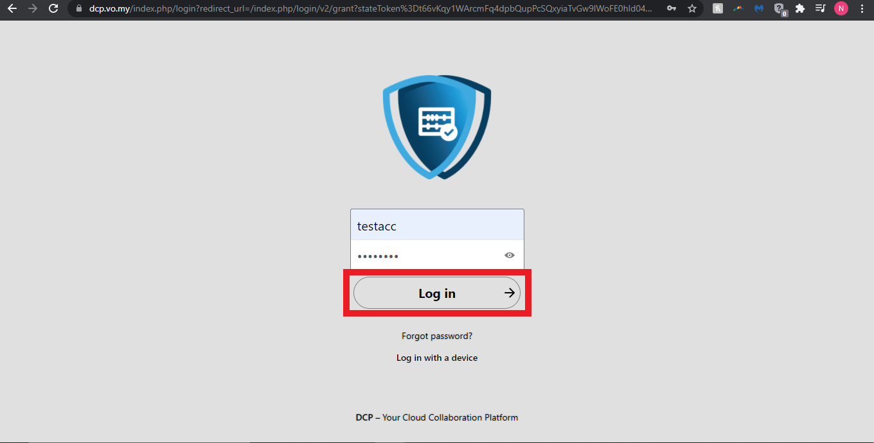Viewport: 874px width, 443px height.
Task: Choose Log in with a device
Action: tap(437, 358)
